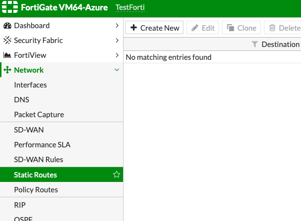Viewport: 301px width, 221px height.
Task: Click FortiGate VM64-Azure title text
Action: (64, 7)
